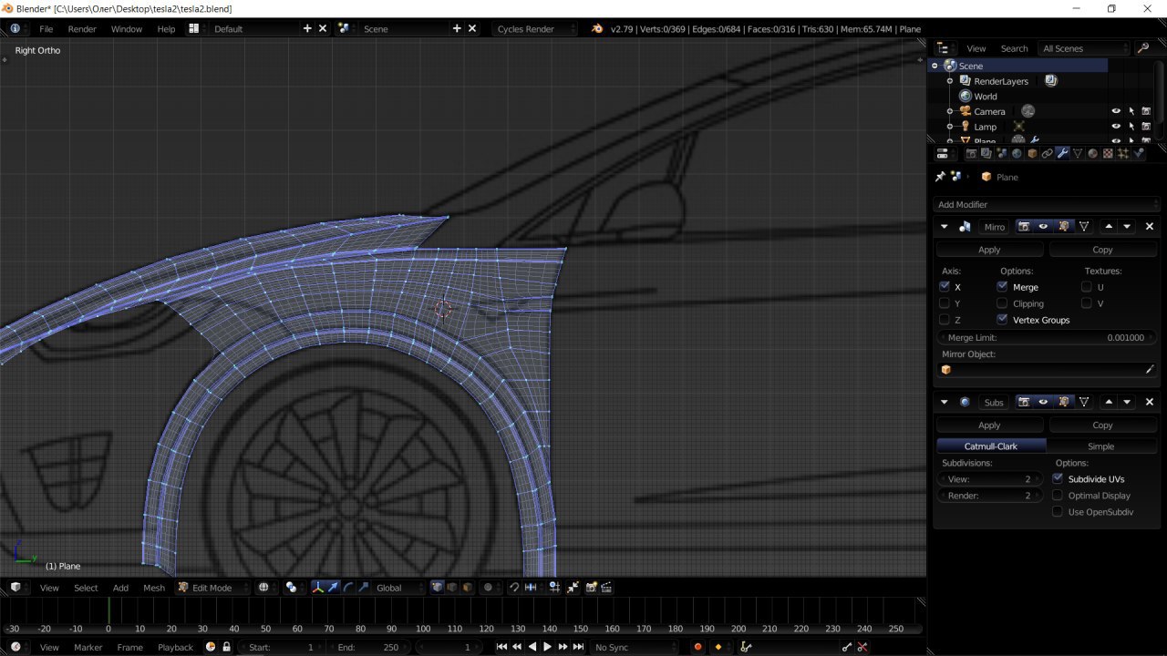Image resolution: width=1167 pixels, height=656 pixels.
Task: Hide Lamp with its eye icon
Action: (x=1116, y=127)
